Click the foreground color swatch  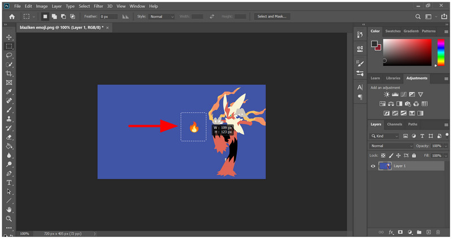point(374,44)
